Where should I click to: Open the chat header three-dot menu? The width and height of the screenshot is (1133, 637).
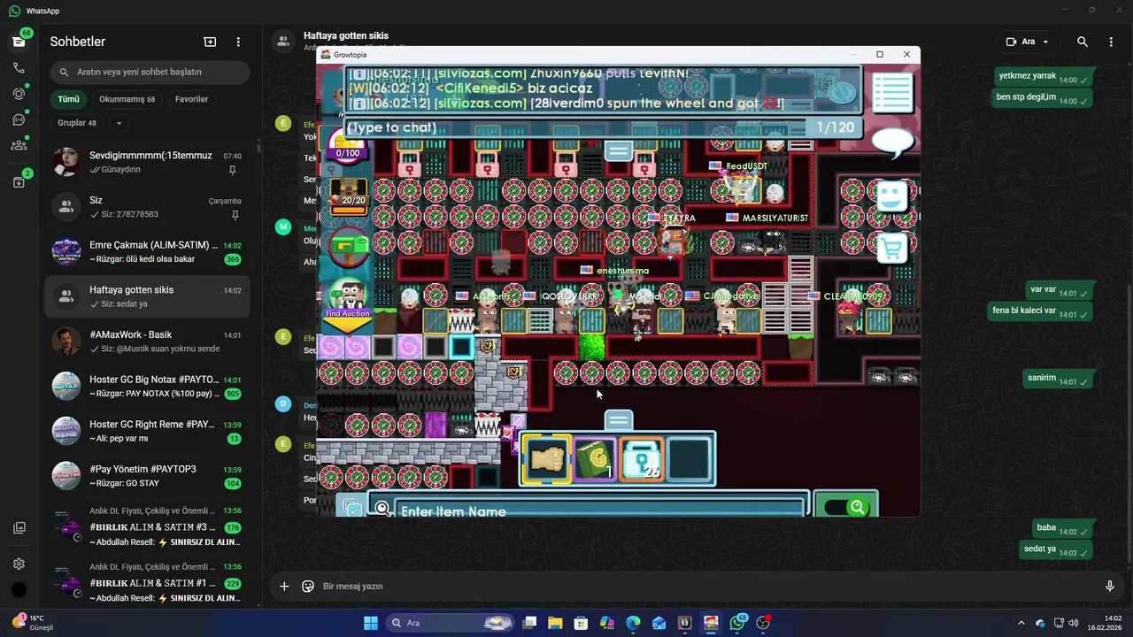click(x=1111, y=42)
